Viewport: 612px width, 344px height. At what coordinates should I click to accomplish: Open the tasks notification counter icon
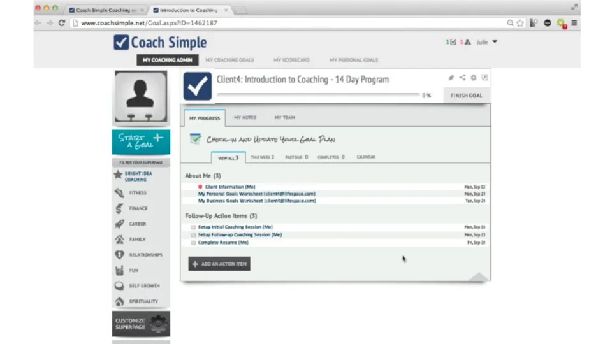451,42
